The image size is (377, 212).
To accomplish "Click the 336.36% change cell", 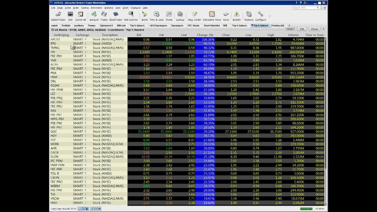I will [x=205, y=39].
